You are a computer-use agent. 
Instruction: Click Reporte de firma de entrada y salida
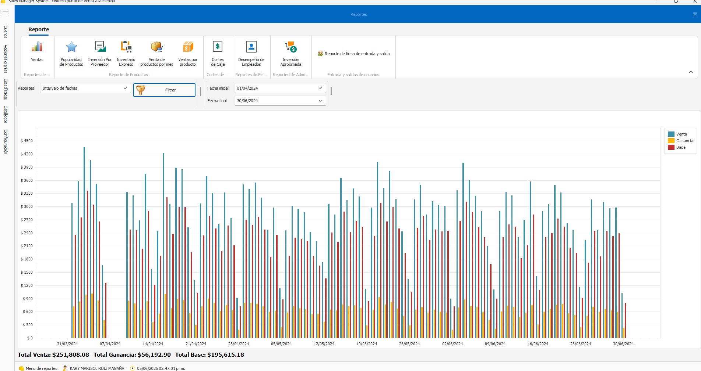point(353,54)
